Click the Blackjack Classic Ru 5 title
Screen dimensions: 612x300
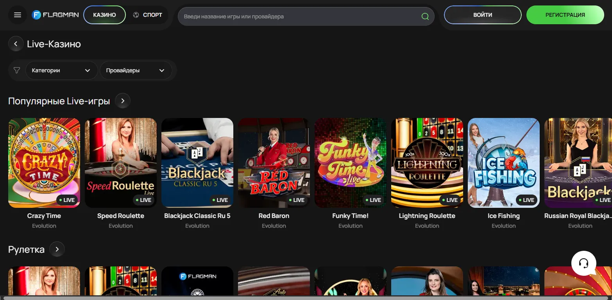click(x=197, y=216)
